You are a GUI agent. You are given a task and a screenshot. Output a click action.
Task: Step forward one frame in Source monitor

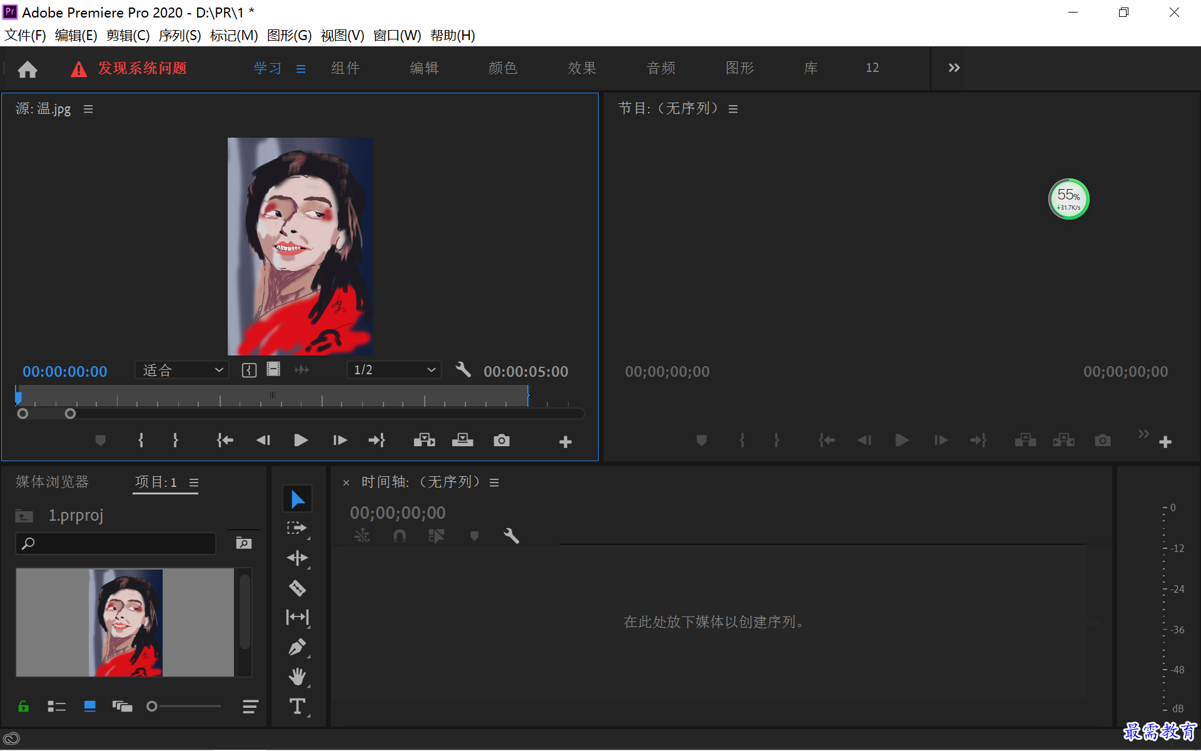point(340,441)
